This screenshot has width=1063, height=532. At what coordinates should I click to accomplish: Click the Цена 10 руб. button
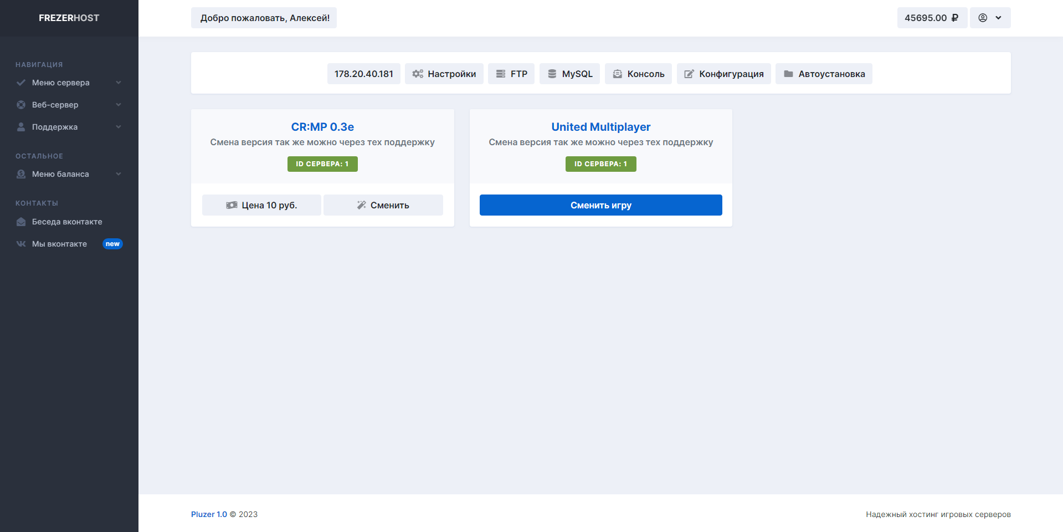tap(261, 205)
